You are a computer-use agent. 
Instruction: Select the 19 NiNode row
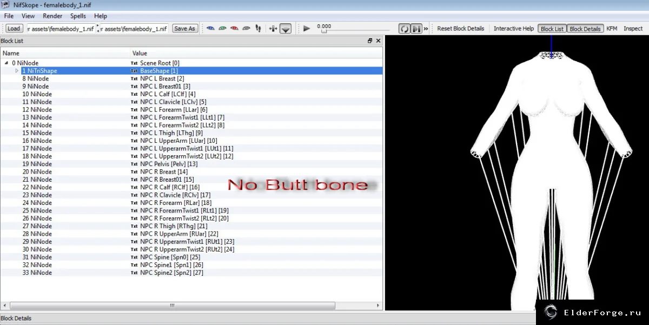point(191,164)
